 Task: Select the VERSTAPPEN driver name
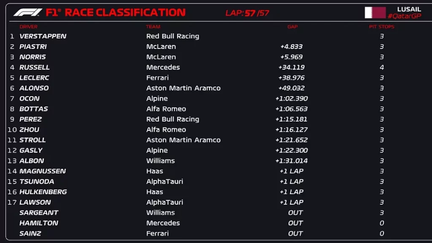coord(43,36)
